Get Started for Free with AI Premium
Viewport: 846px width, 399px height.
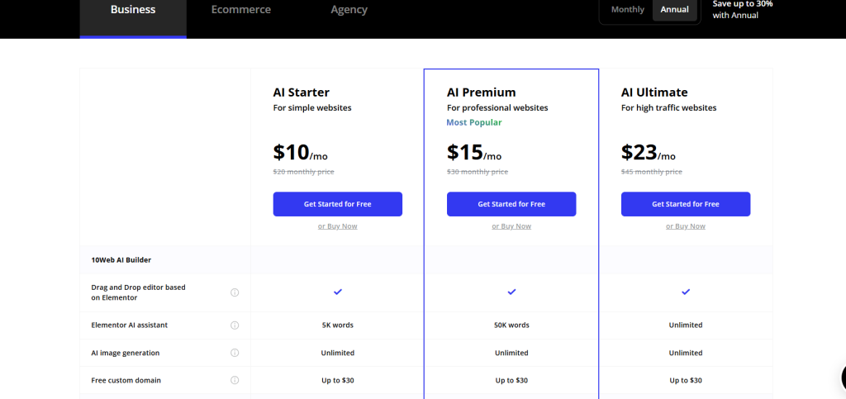(x=511, y=204)
